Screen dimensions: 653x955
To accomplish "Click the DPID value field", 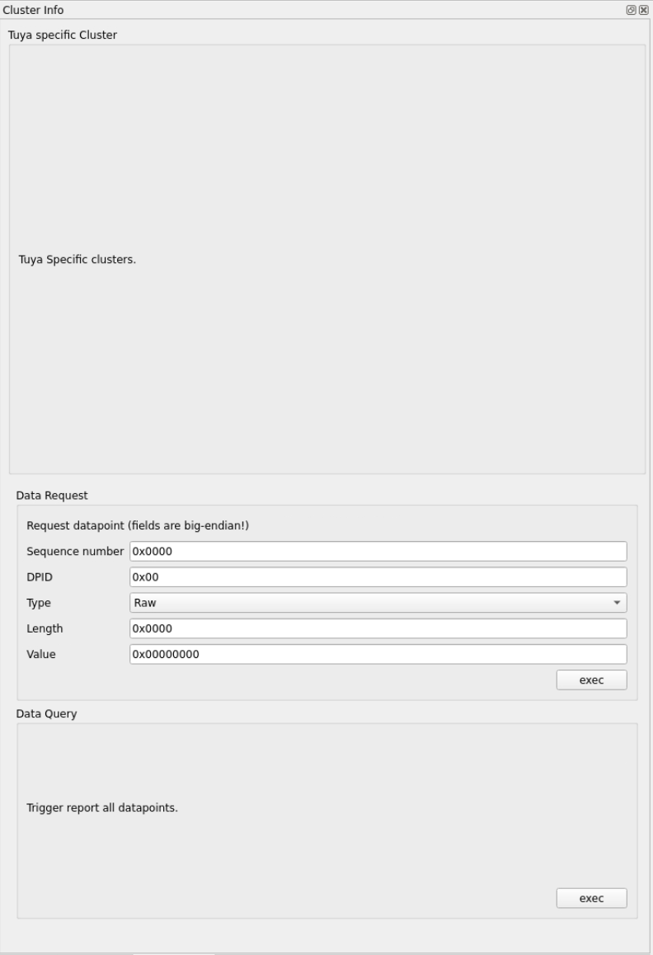I will (x=377, y=576).
